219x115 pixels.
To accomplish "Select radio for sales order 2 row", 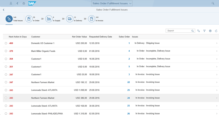I will point(6,59).
